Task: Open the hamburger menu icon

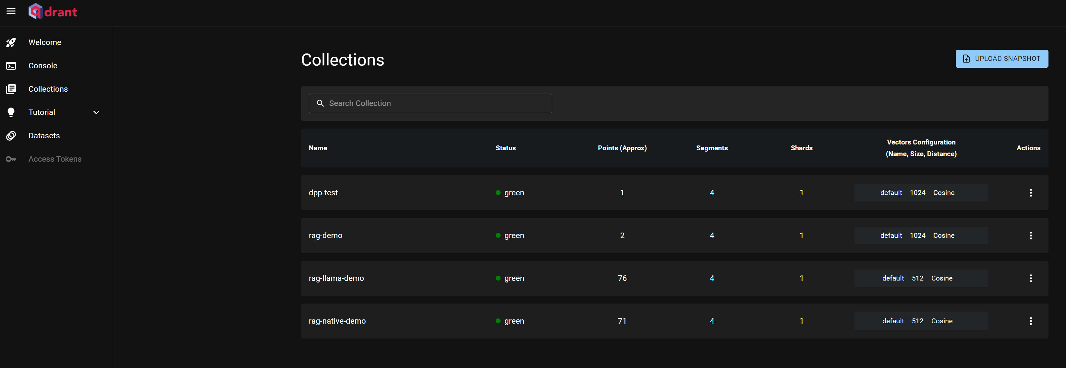Action: click(x=11, y=12)
